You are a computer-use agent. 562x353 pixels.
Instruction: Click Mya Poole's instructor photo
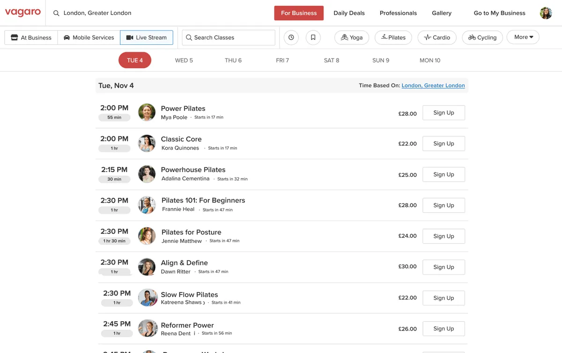click(147, 112)
